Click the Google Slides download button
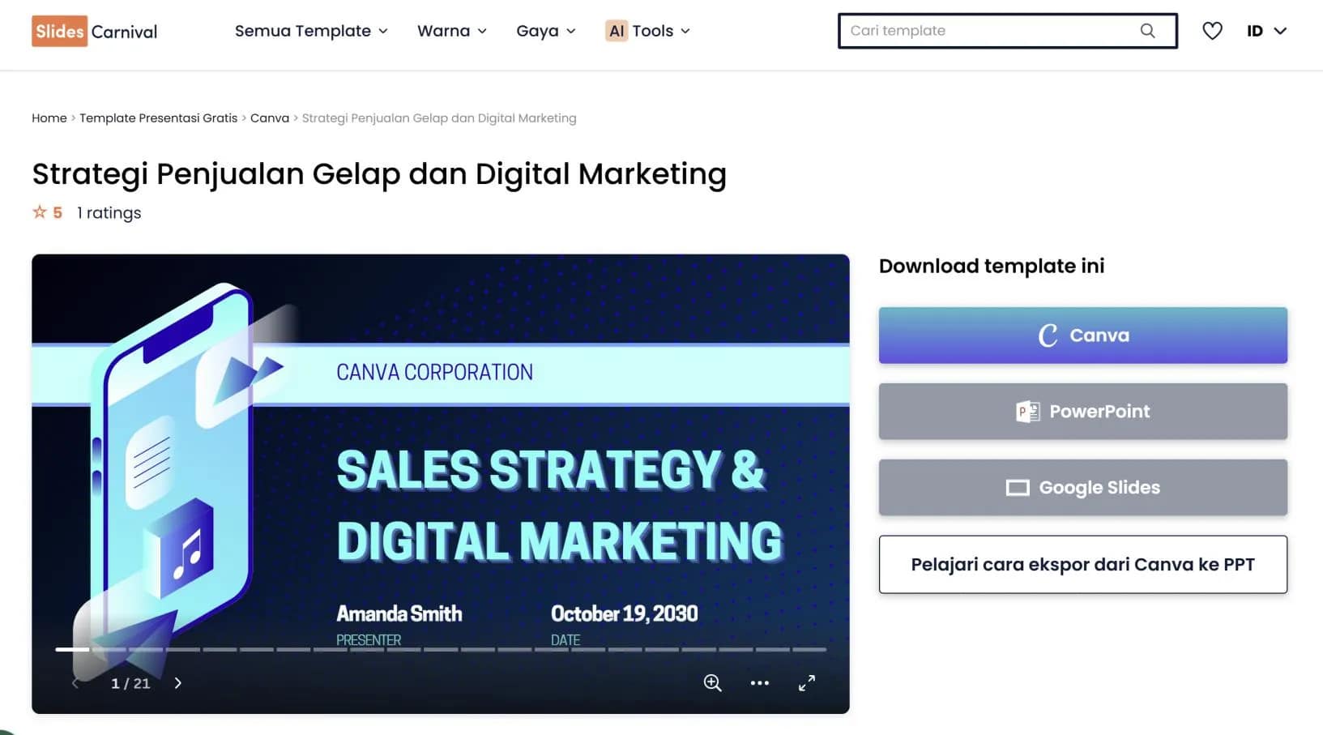1323x735 pixels. click(1082, 487)
